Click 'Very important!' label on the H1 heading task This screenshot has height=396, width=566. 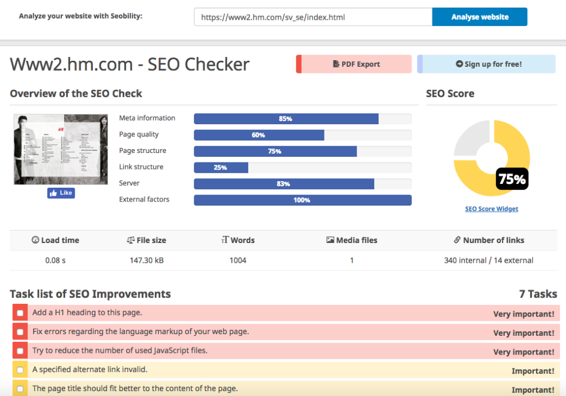524,314
